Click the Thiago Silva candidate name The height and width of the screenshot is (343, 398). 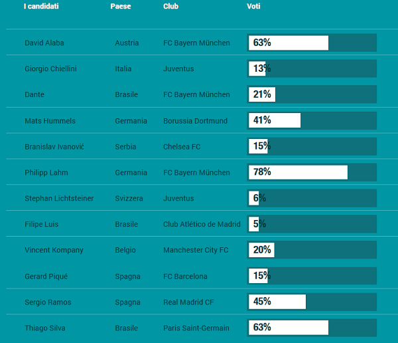(x=45, y=328)
